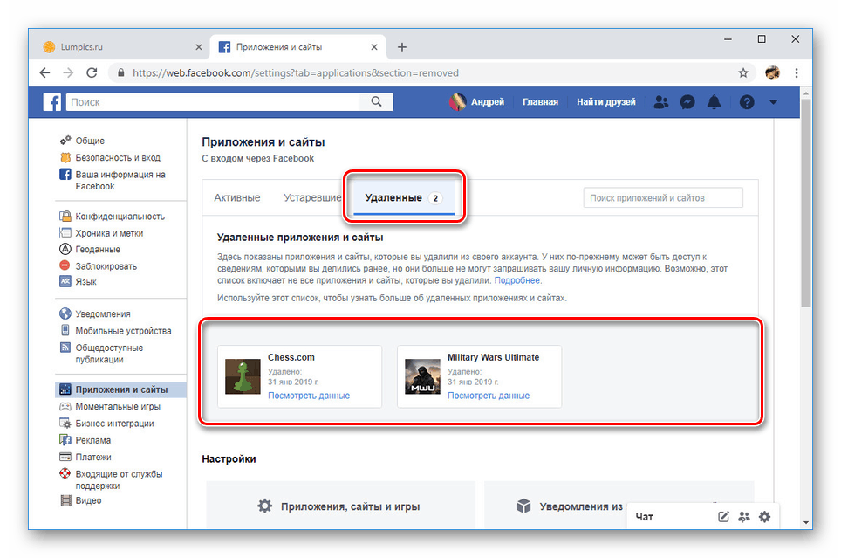Click the address bar URL
The image size is (841, 558).
296,73
